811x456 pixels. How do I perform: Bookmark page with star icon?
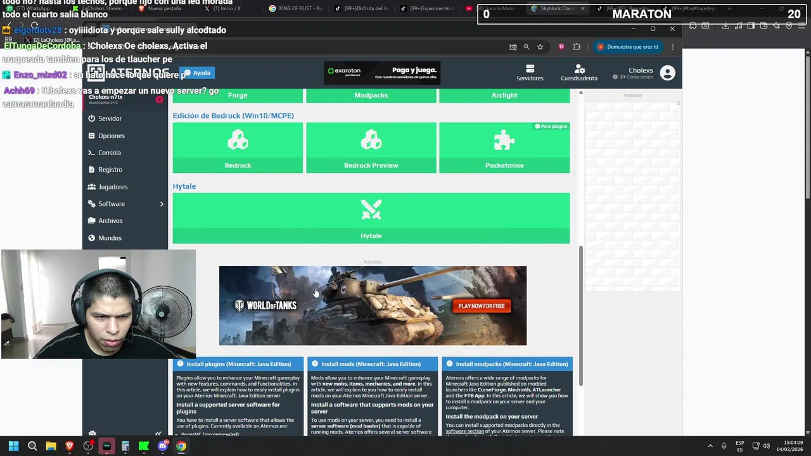click(540, 47)
